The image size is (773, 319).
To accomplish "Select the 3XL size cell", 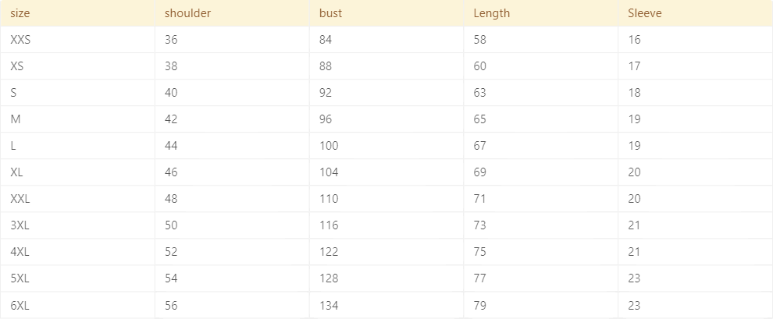I will [20, 225].
